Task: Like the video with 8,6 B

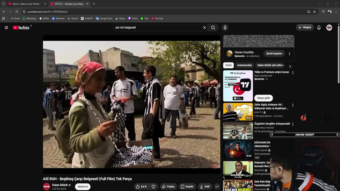Action: point(141,186)
